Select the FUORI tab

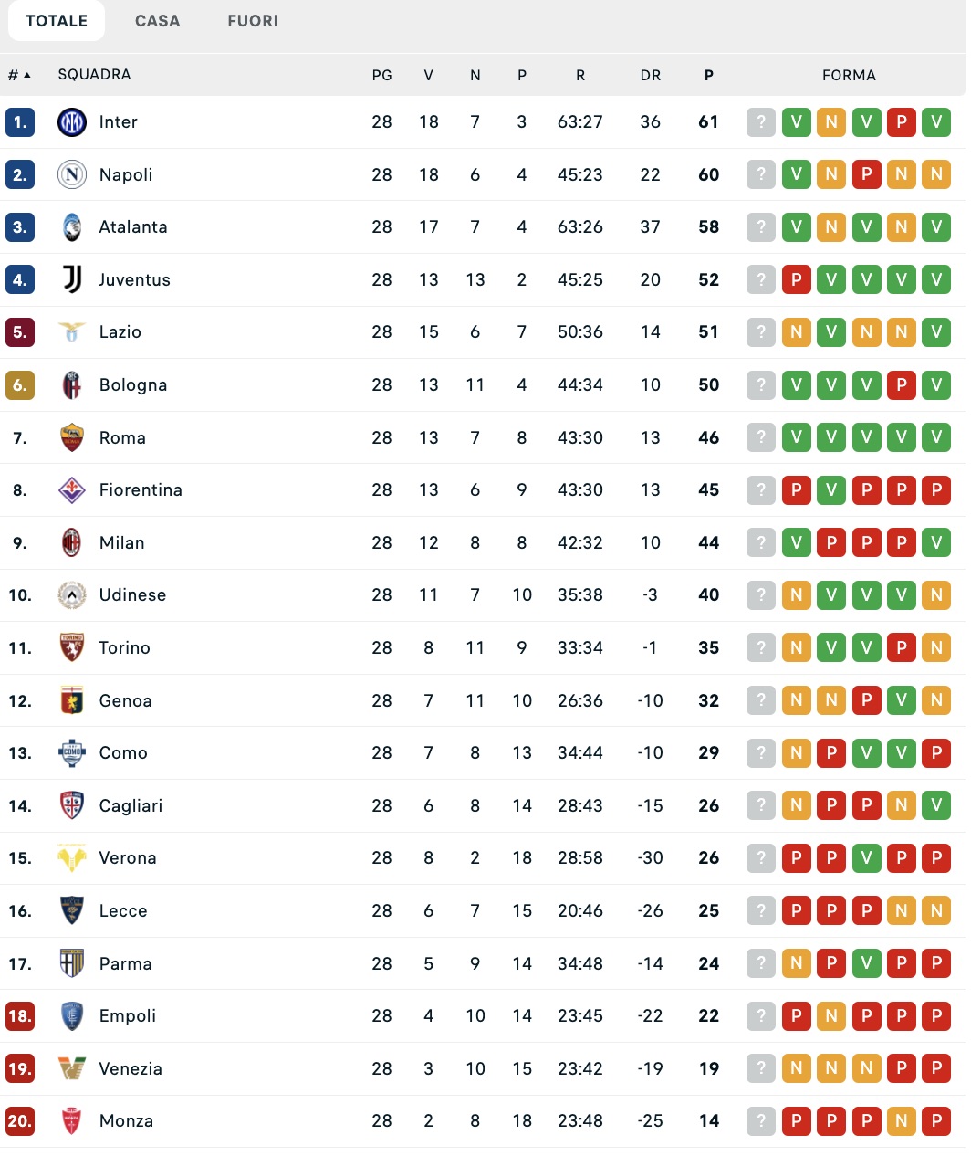pos(253,21)
